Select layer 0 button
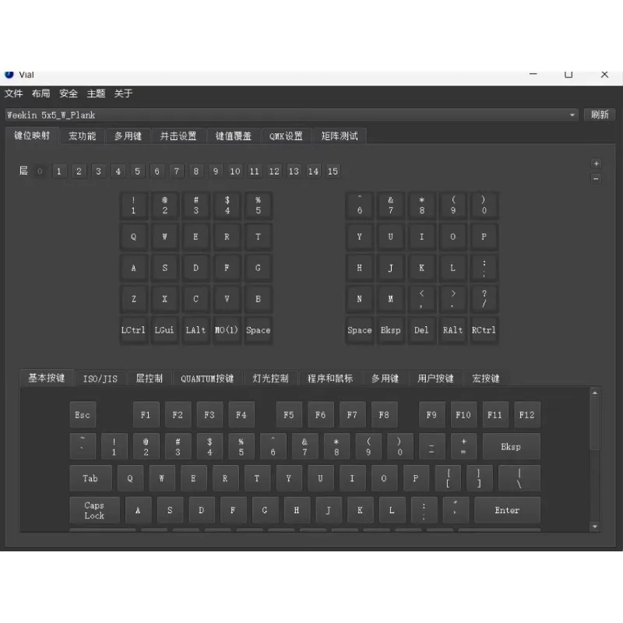Screen dimensions: 623x623 [40, 171]
